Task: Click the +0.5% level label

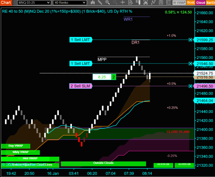Action: 171,83
